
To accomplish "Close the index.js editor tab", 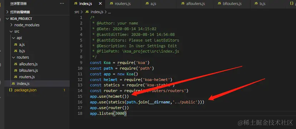I will pyautogui.click(x=100, y=4).
